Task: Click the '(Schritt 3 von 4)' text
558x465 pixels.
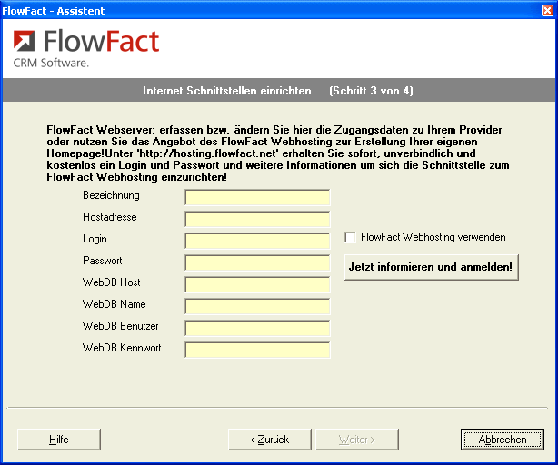Action: (371, 91)
